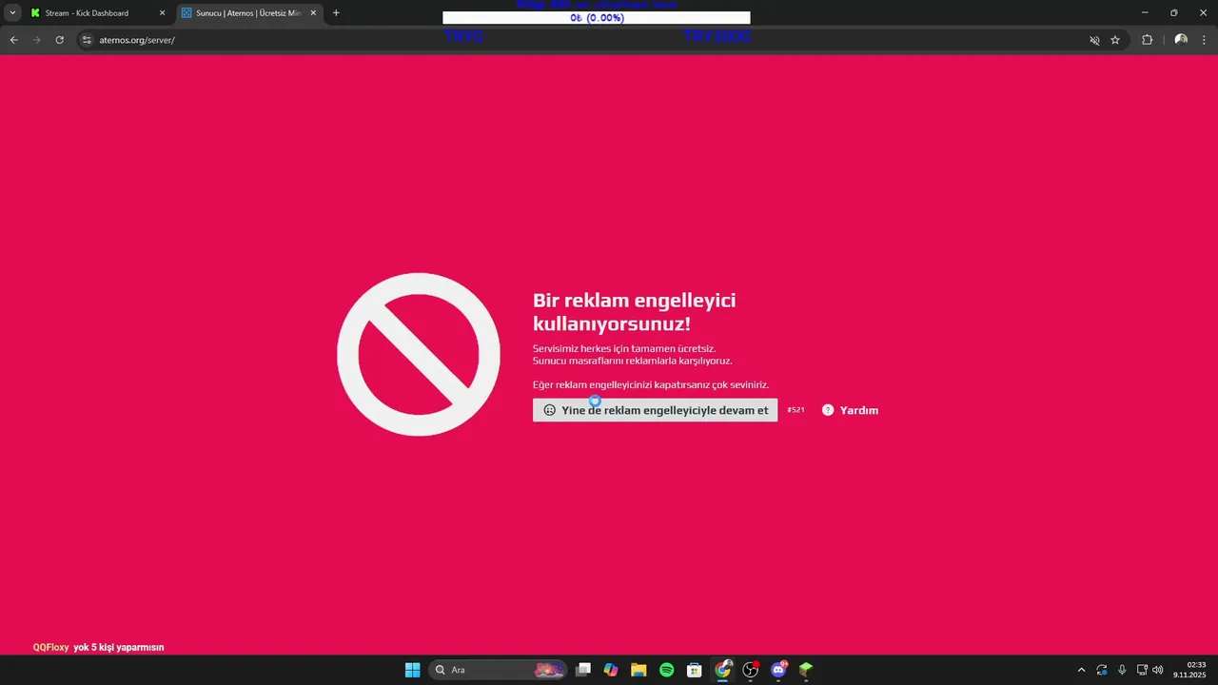Screen dimensions: 1218x685
Task: Click the 'Bir reklam engelleyici kullanıyorsunuz!' heading
Action: pos(635,312)
